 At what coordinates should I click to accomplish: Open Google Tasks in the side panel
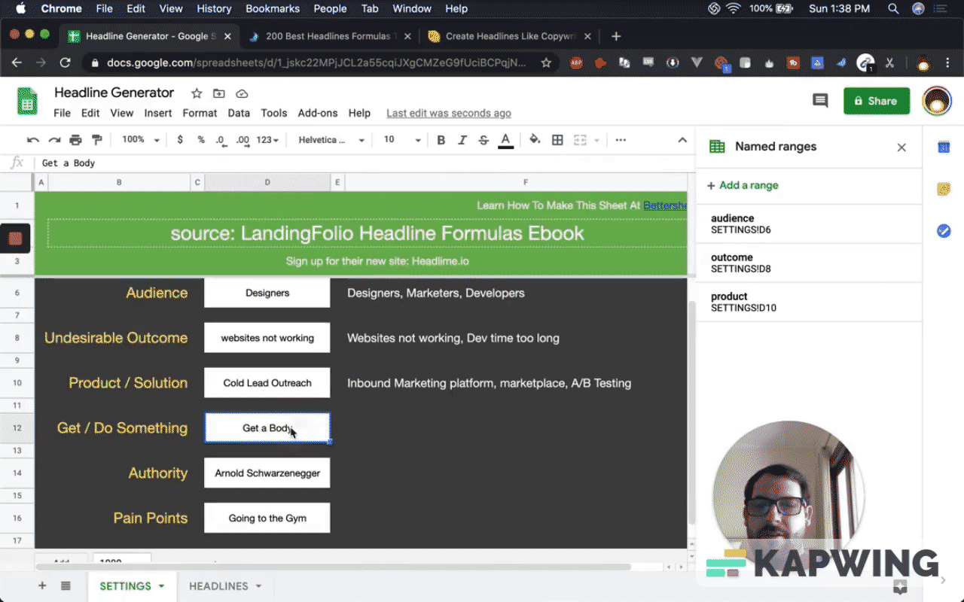click(944, 231)
